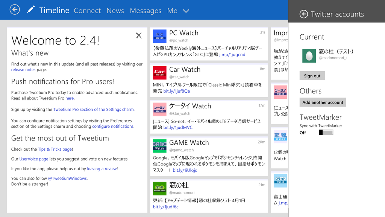Dismiss the Welcome to 2.4 card

tap(138, 35)
